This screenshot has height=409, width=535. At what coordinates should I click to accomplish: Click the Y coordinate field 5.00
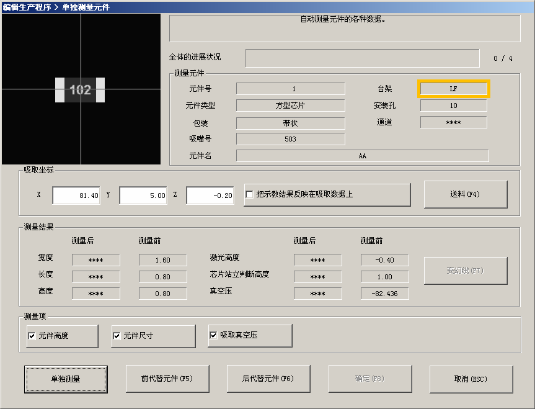coord(143,196)
